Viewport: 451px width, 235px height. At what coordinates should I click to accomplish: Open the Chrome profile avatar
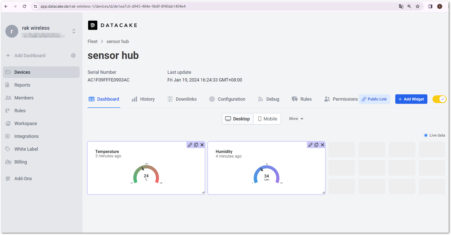(x=440, y=6)
